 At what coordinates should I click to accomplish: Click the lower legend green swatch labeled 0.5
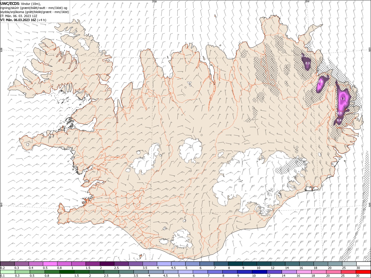pos(37,272)
